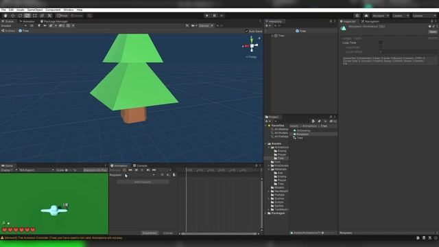Open the Shaded draw mode dropdown
This screenshot has width=439, height=247.
pos(14,26)
